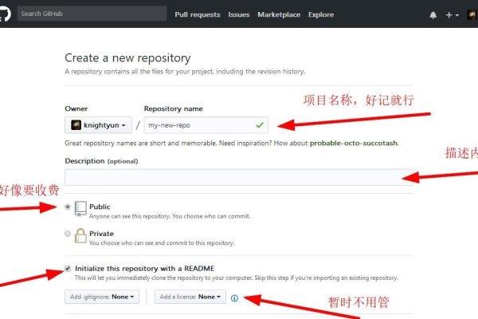Open Marketplace in the header

279,14
